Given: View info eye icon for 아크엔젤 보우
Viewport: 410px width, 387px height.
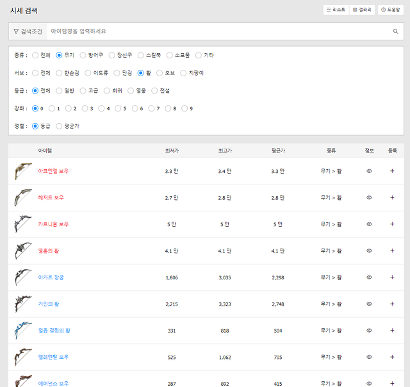Looking at the screenshot, I should pyautogui.click(x=369, y=171).
